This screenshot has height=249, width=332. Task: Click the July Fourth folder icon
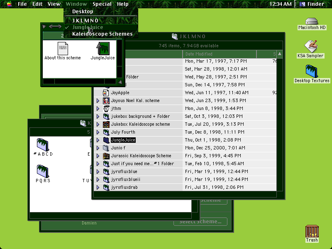[106, 132]
